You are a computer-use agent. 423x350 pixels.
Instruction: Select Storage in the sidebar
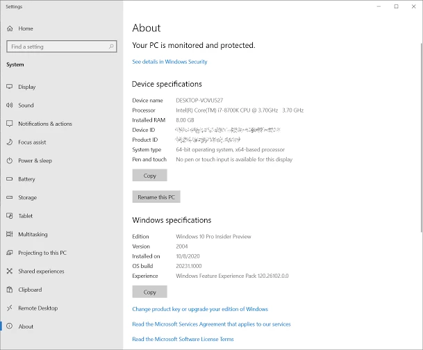62,197
